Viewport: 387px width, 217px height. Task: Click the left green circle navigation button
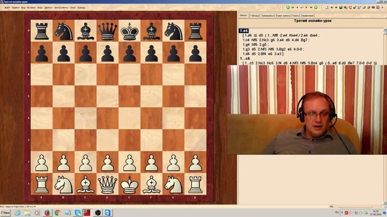point(288,7)
